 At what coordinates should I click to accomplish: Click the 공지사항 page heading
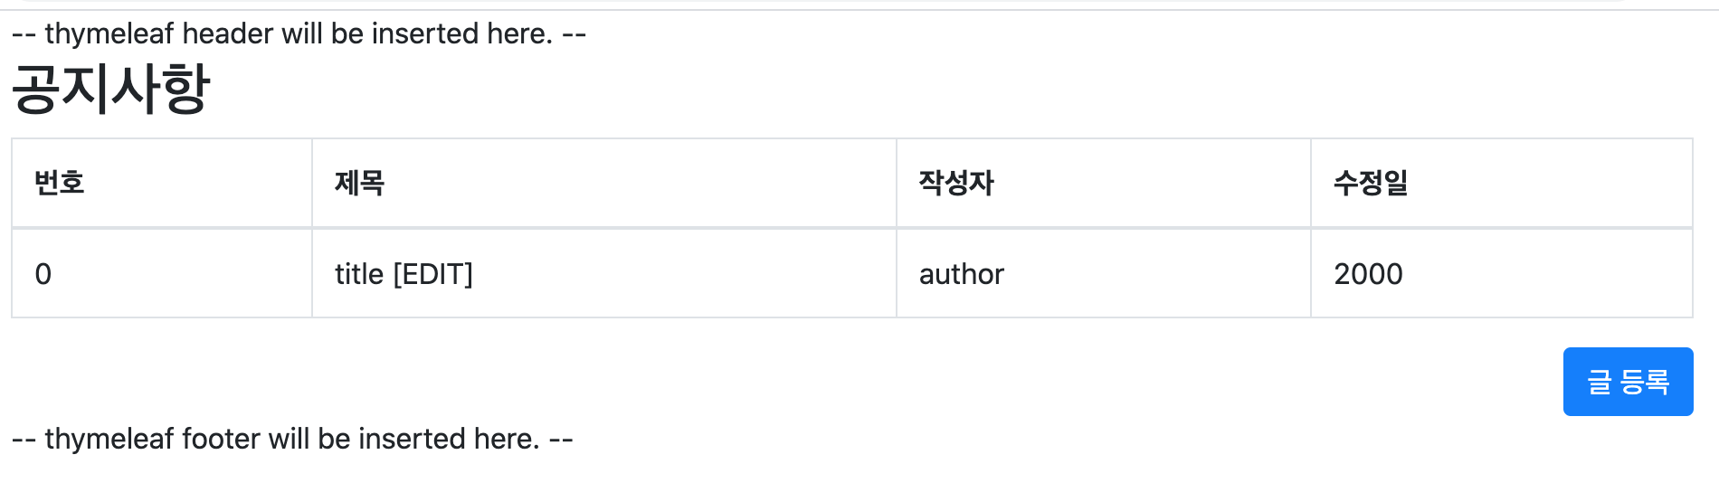point(110,89)
